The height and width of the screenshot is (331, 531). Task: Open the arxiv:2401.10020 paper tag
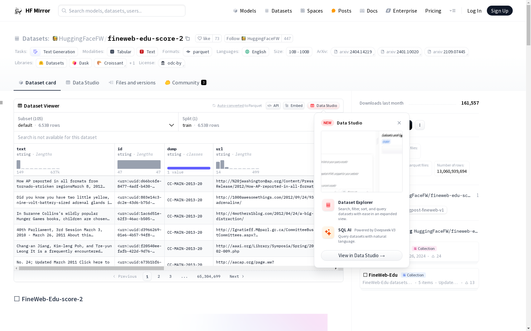click(x=400, y=52)
